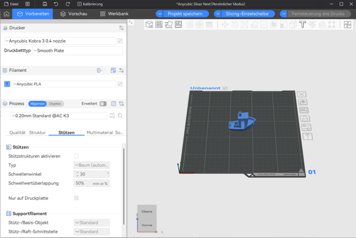The width and height of the screenshot is (356, 238).
Task: Click the Slicing-Einzelscheibe button
Action: point(247,14)
